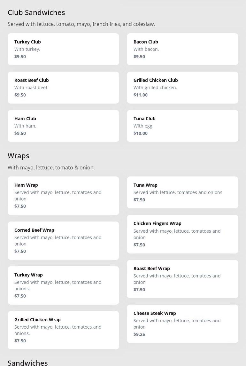This screenshot has height=366, width=246.
Task: Click the Sandwiches section heading
Action: (28, 363)
